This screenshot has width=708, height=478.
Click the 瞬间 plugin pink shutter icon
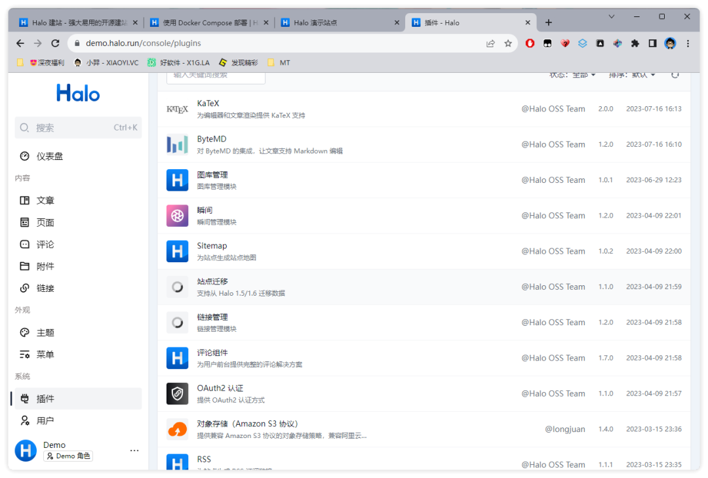177,216
